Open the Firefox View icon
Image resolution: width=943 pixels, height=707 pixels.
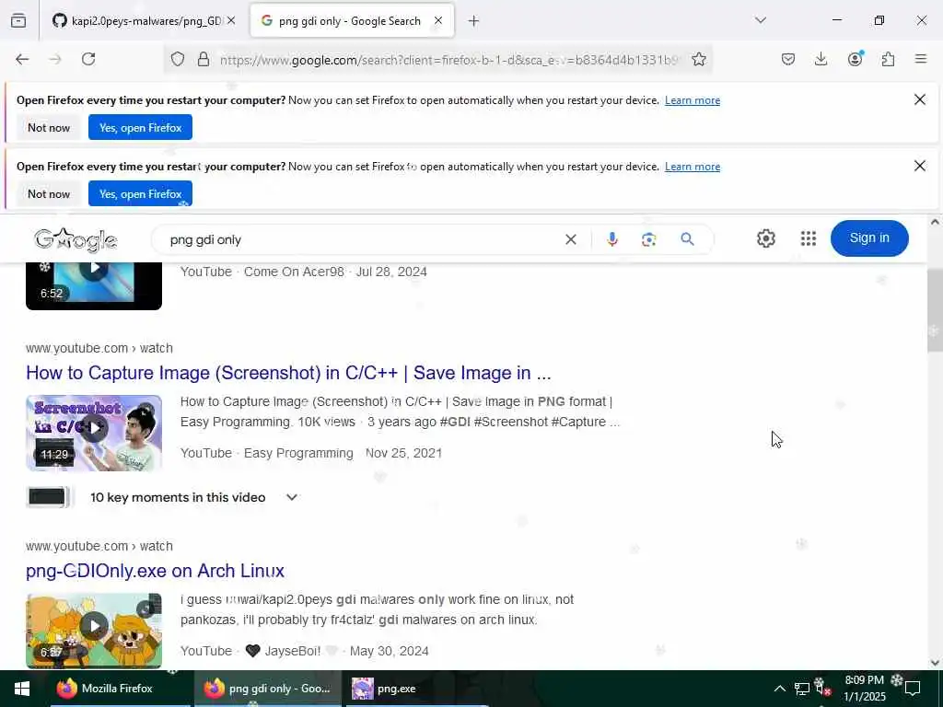(18, 21)
